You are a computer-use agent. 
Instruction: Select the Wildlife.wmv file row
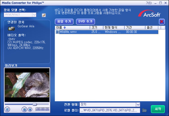point(107,32)
